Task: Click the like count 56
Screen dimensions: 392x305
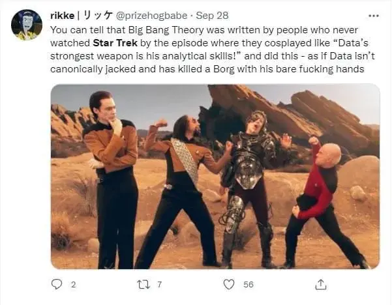Action: pyautogui.click(x=249, y=285)
